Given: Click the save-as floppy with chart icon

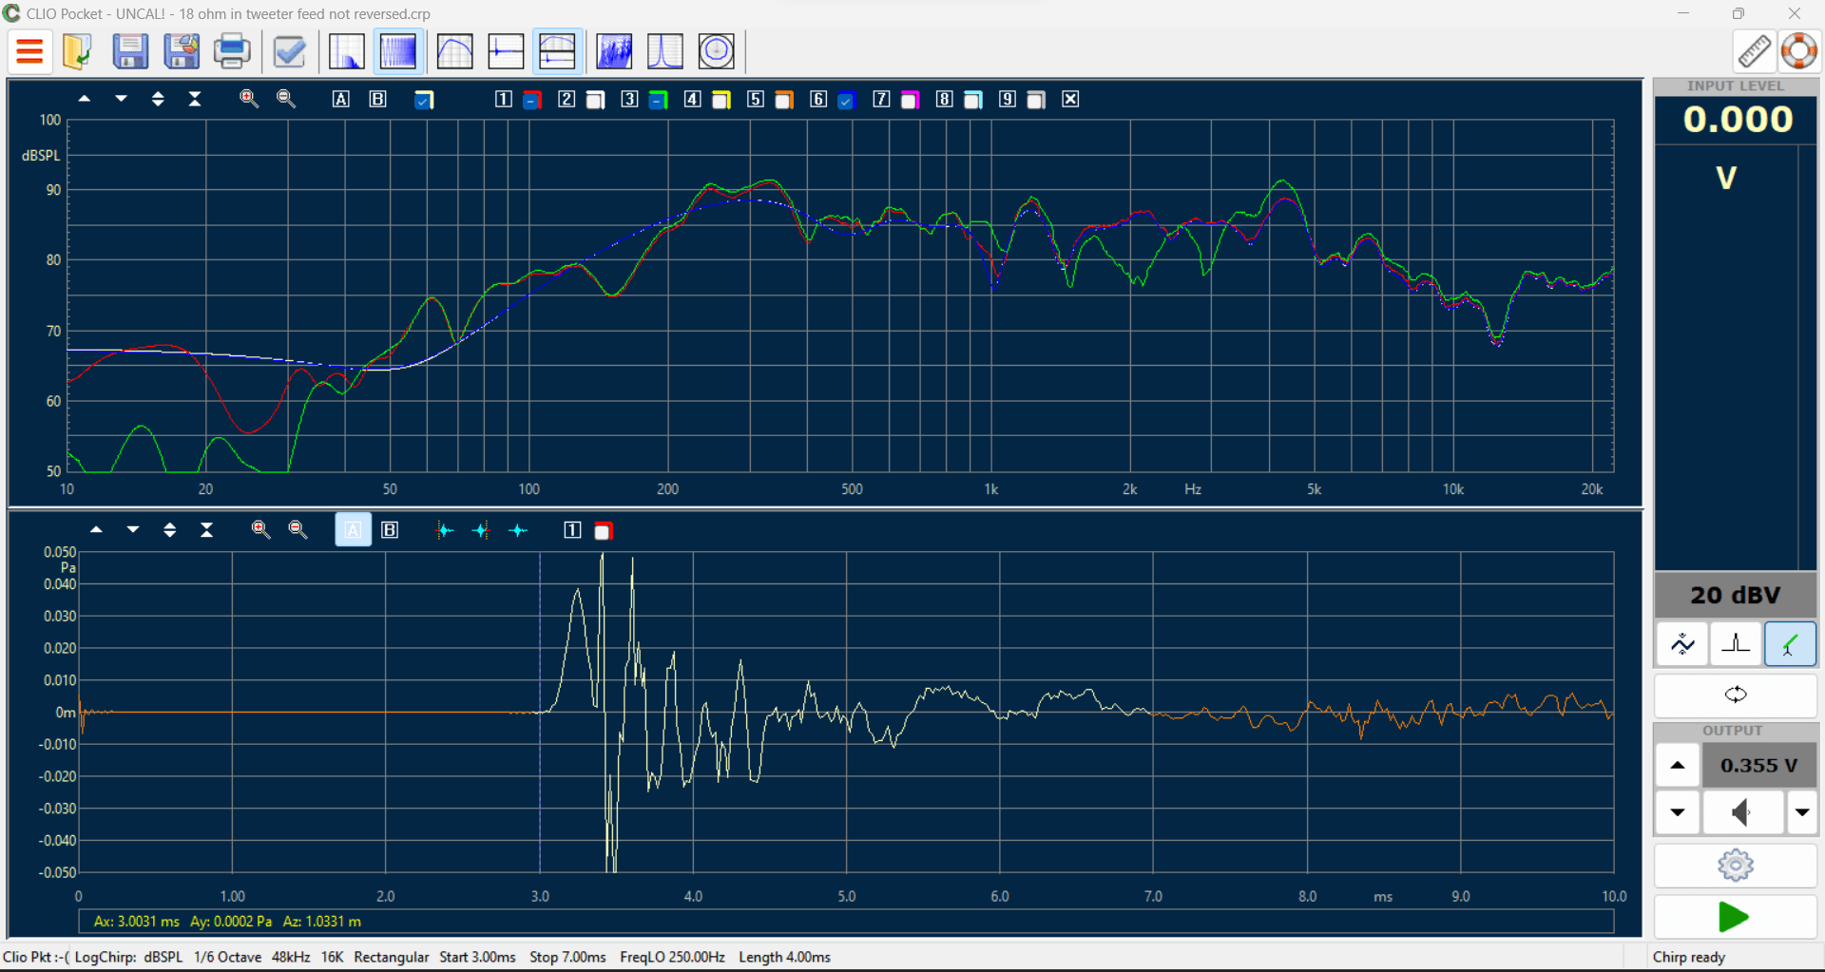Looking at the screenshot, I should coord(182,51).
